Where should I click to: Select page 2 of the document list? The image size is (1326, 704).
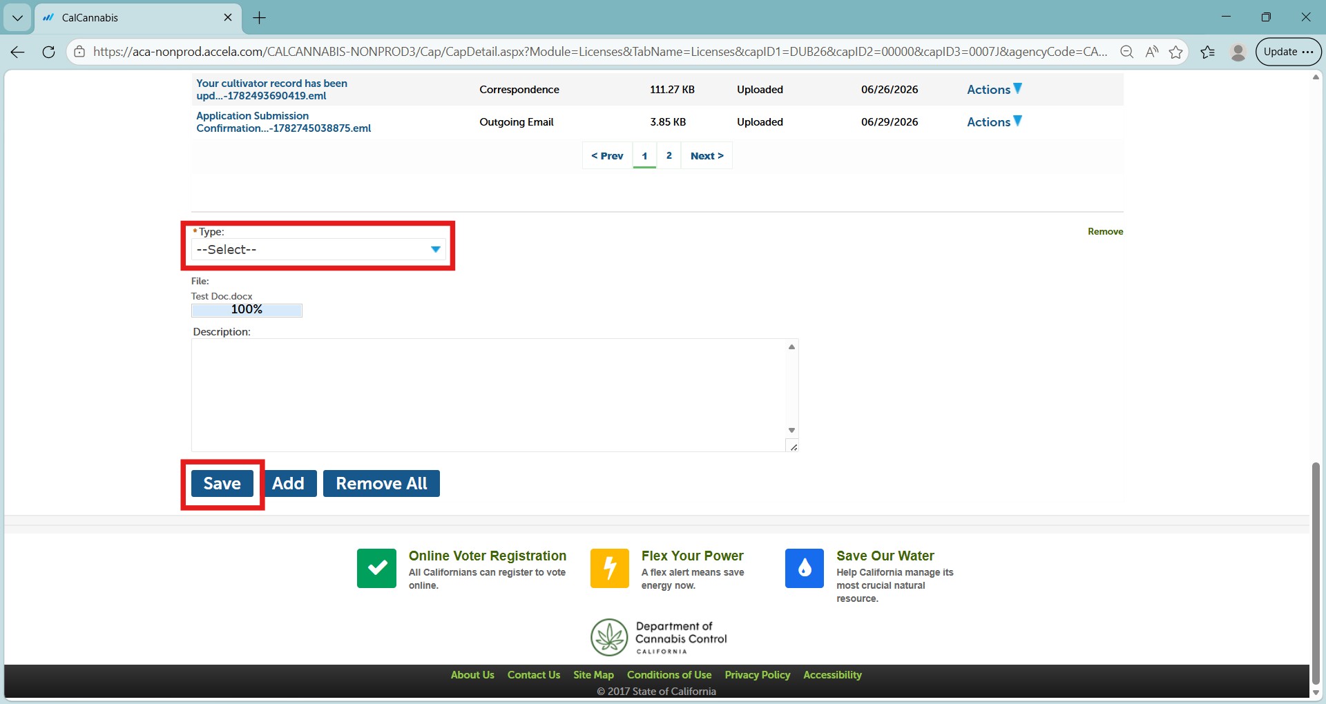click(x=669, y=155)
